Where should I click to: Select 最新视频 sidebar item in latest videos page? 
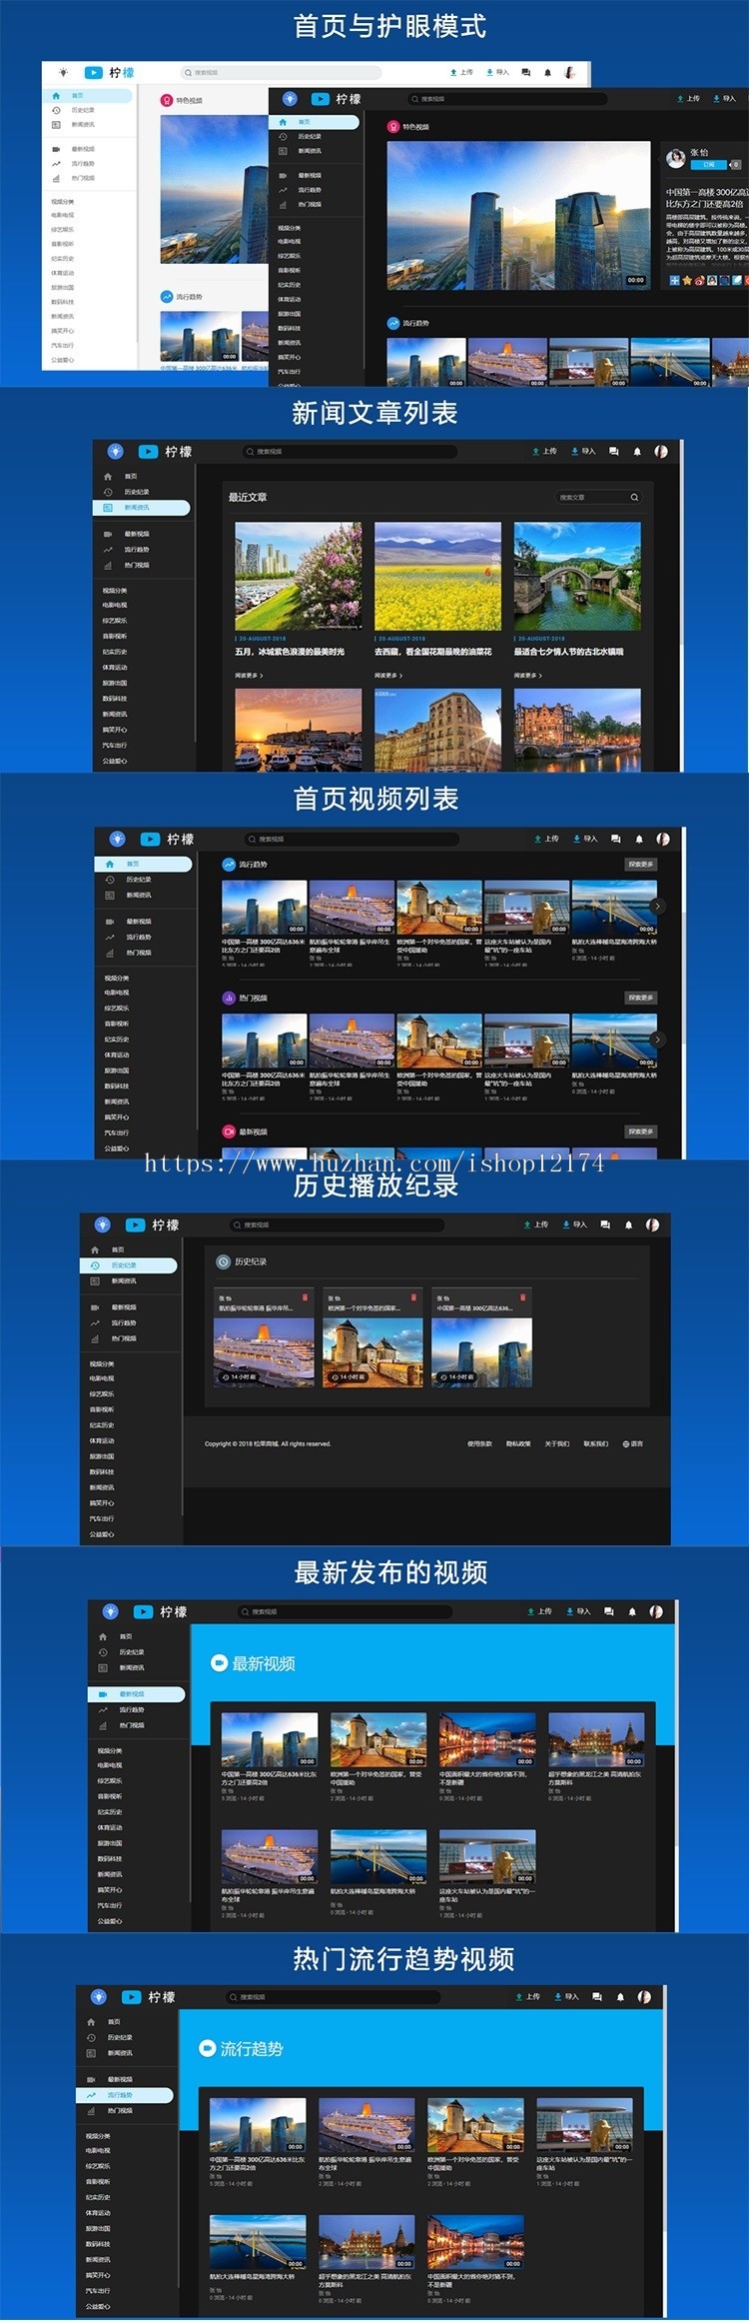point(137,1694)
